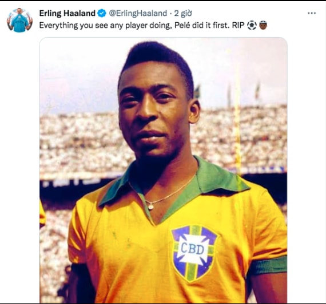The height and width of the screenshot is (304, 326).
Task: Click the @ErlingHaaland handle
Action: (x=138, y=13)
